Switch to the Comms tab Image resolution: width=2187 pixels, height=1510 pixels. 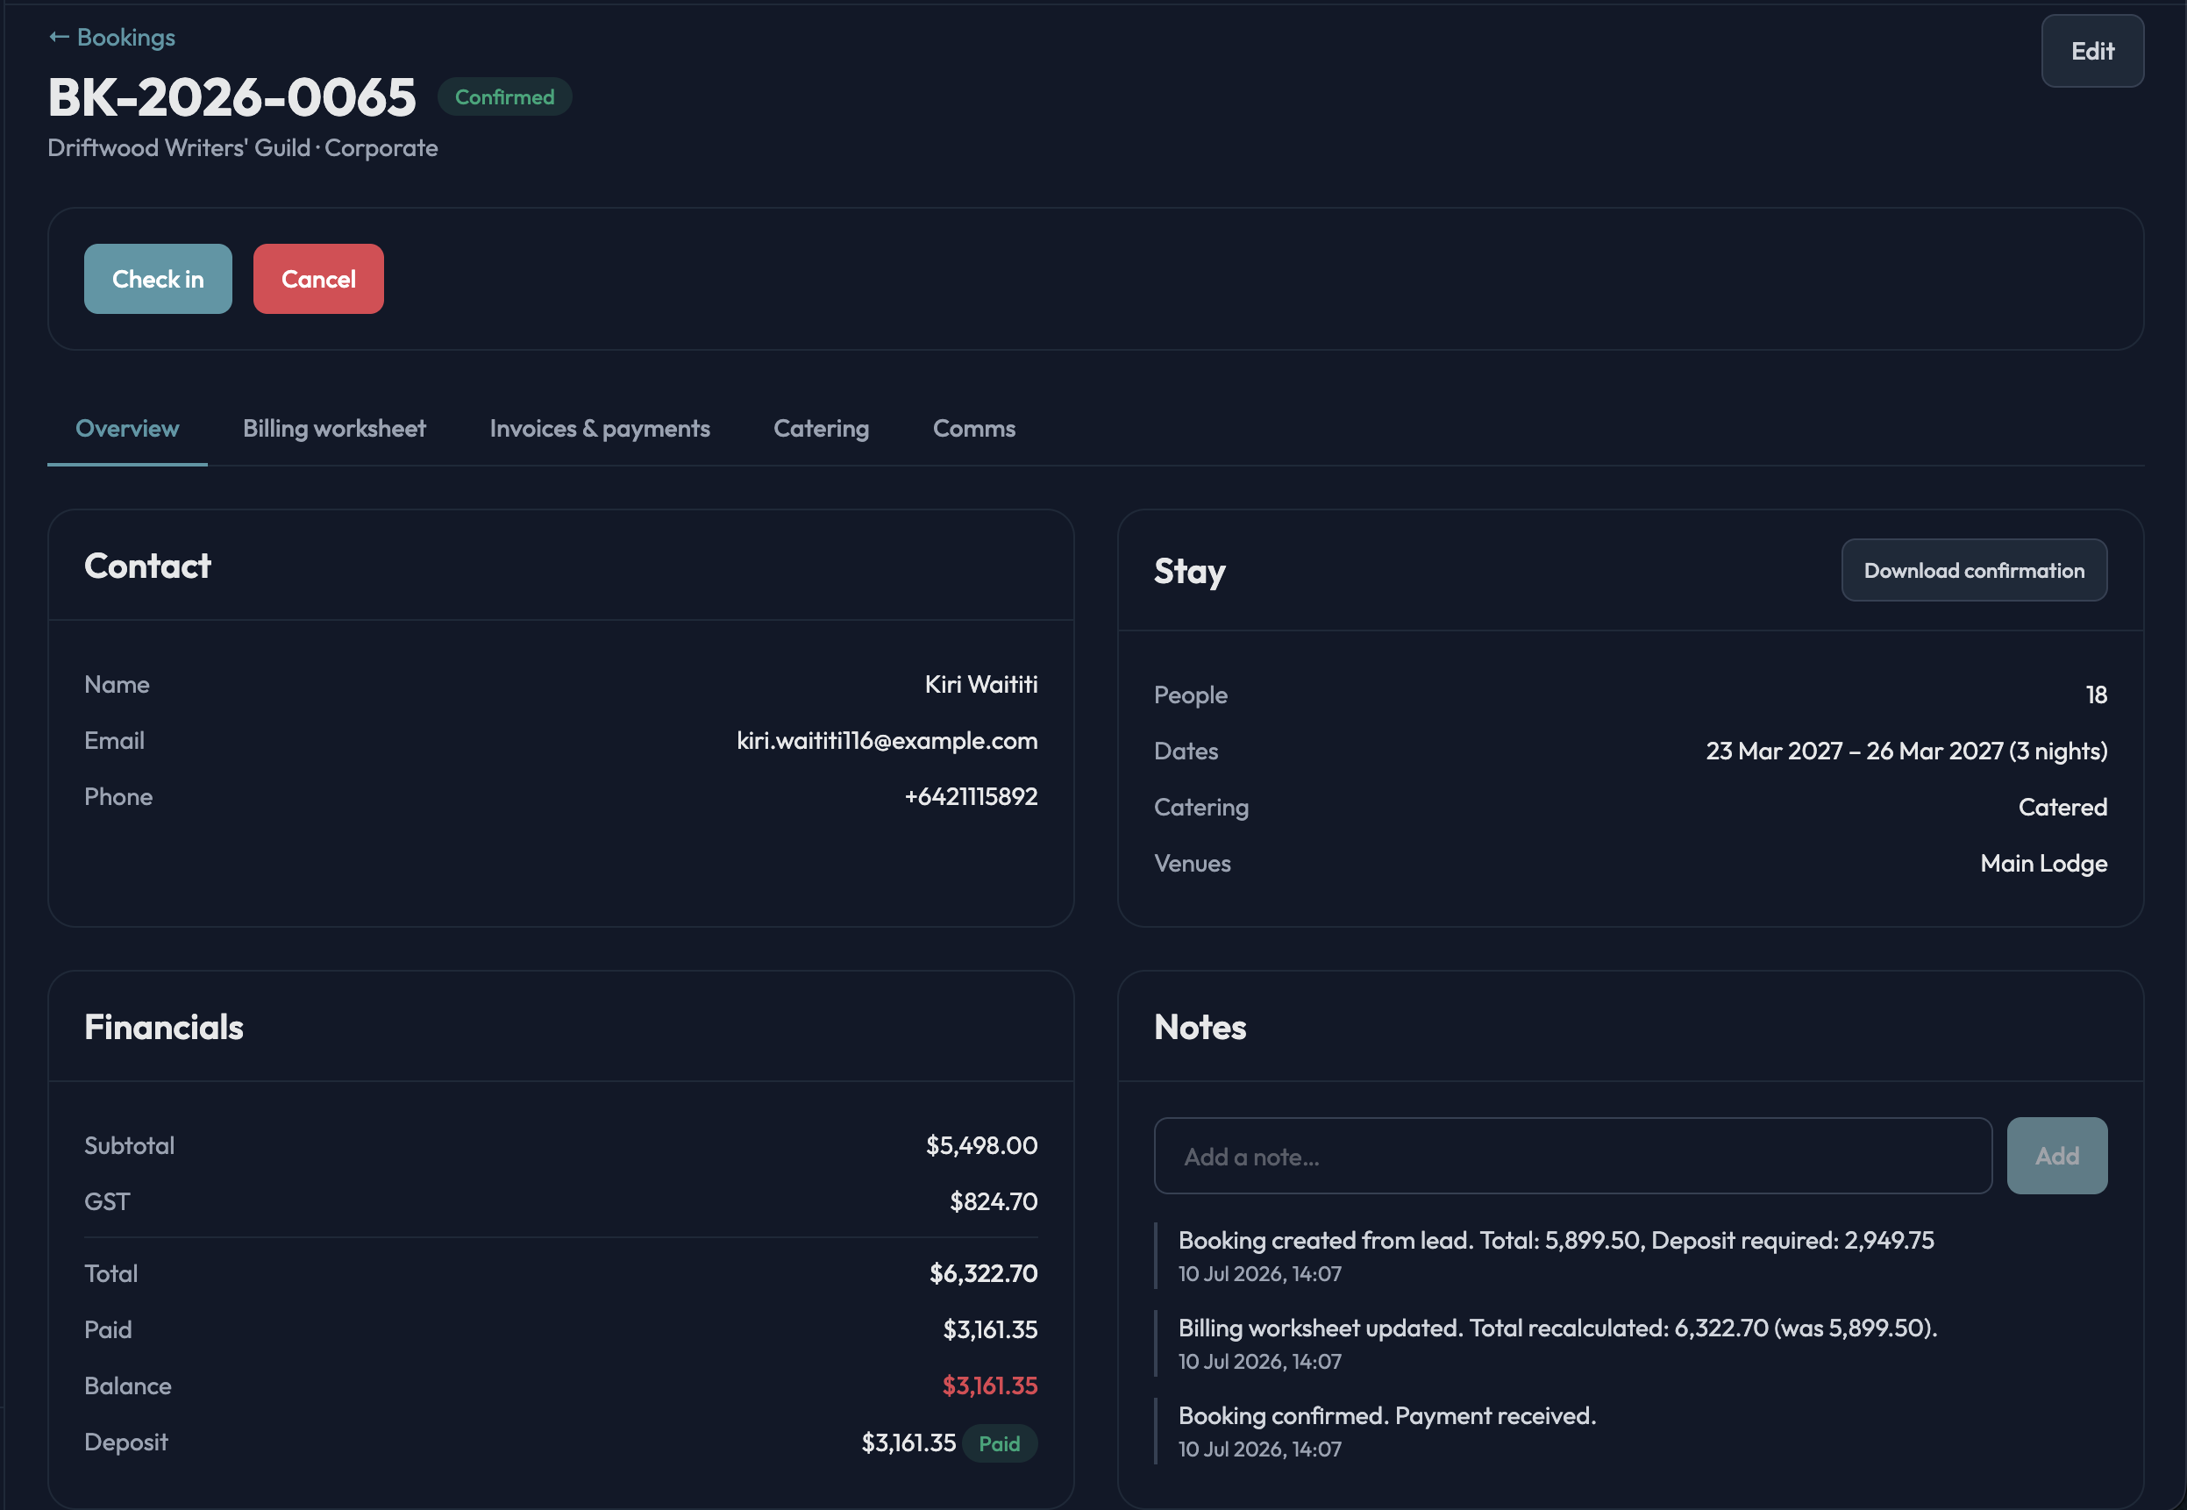(x=973, y=429)
